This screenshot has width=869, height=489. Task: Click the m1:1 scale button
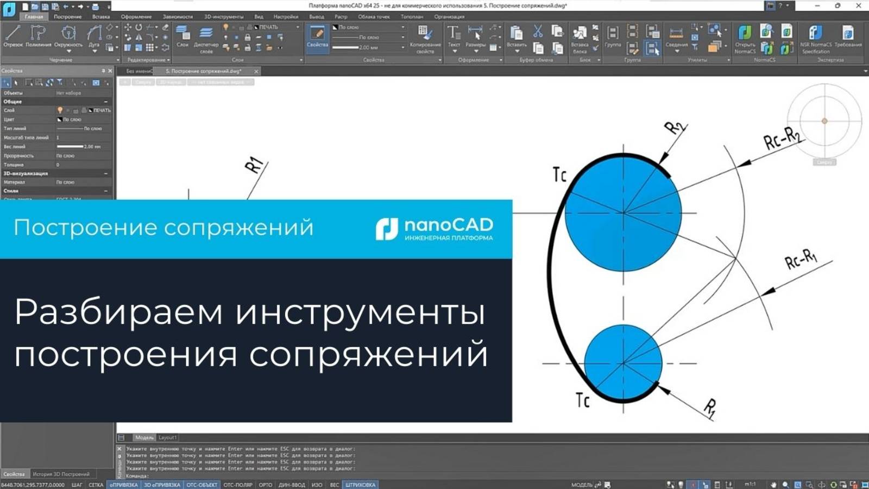click(750, 484)
